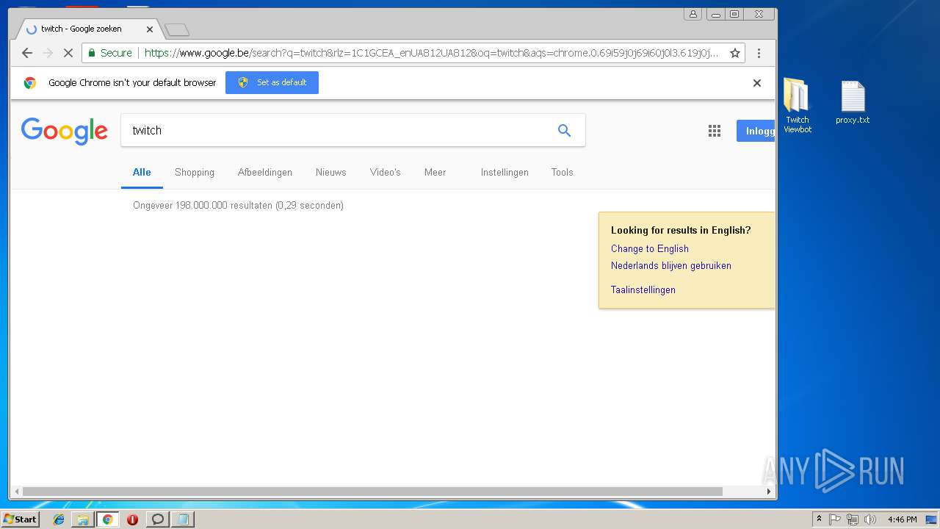Click the notepad taskbar icon
940x529 pixels.
pyautogui.click(x=182, y=519)
